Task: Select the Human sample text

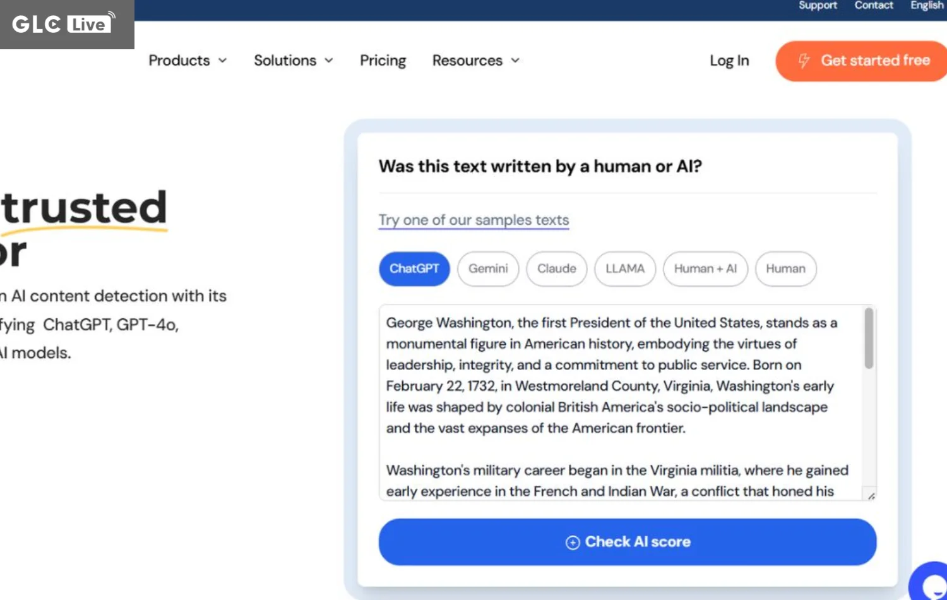Action: coord(786,269)
